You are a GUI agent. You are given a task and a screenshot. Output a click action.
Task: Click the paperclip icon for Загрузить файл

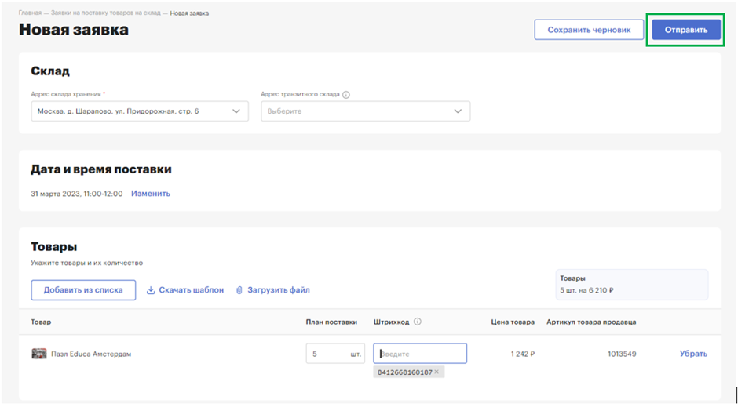[x=240, y=290]
